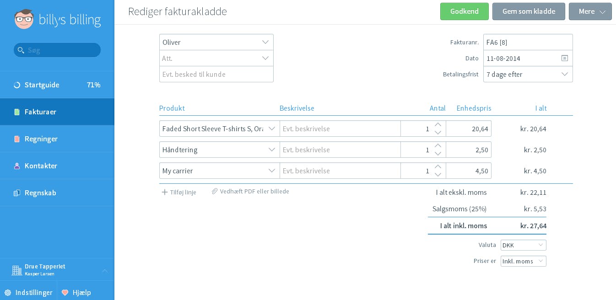
Task: Click the Enhedspris column header
Action: pyautogui.click(x=474, y=108)
